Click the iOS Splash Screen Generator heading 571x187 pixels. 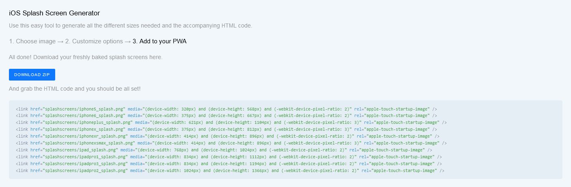click(54, 13)
